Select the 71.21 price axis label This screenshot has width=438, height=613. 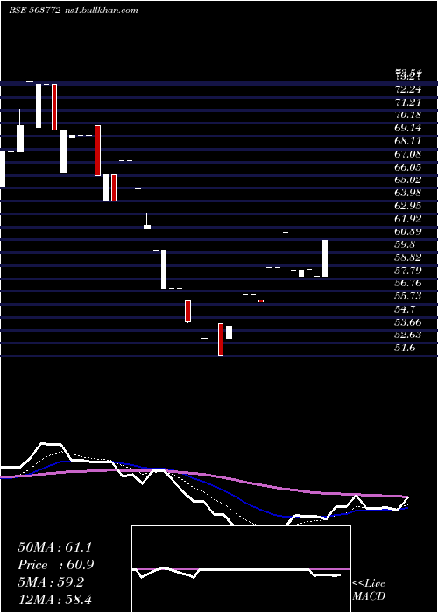408,102
